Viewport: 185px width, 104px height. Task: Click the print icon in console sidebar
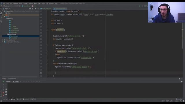pyautogui.click(x=6, y=94)
